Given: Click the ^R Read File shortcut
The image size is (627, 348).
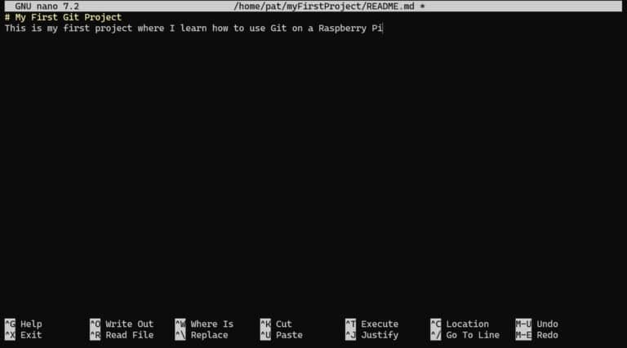Looking at the screenshot, I should pyautogui.click(x=122, y=335).
